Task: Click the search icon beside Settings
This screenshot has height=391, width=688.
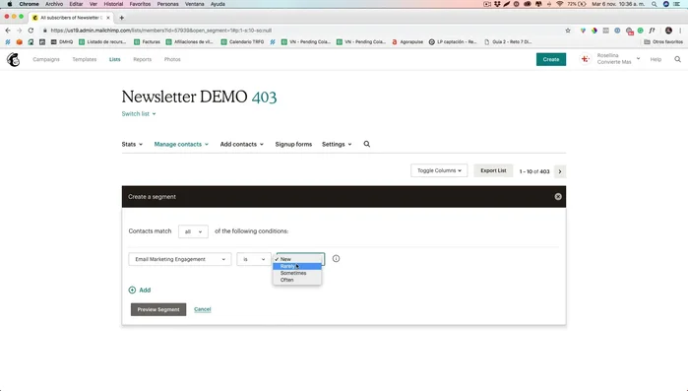Action: (367, 144)
